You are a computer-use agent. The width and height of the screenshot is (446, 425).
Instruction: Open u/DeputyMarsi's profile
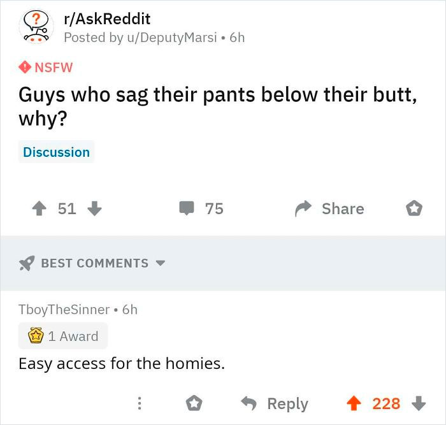coord(172,38)
